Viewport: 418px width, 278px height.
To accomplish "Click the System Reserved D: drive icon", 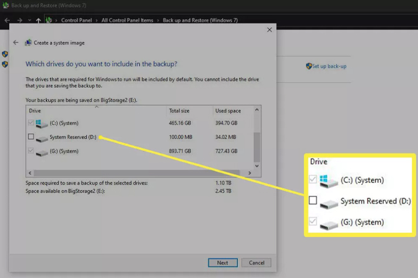I will (41, 137).
